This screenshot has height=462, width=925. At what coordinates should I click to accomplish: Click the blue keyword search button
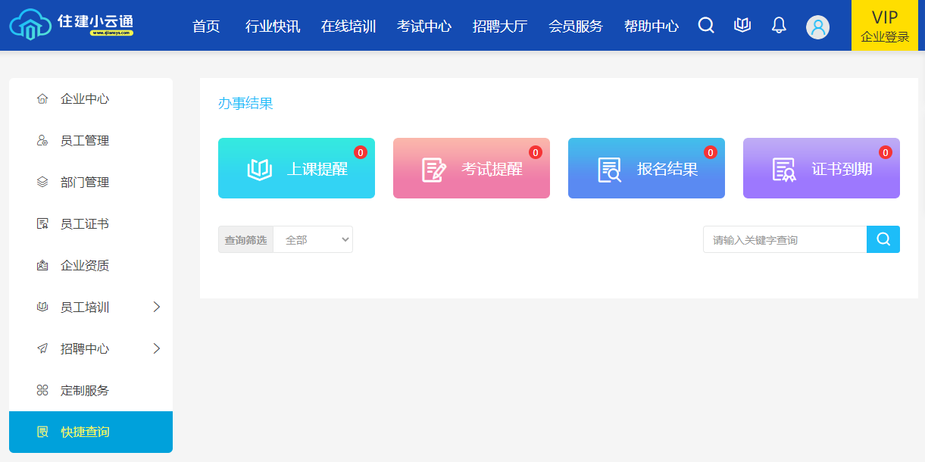883,239
